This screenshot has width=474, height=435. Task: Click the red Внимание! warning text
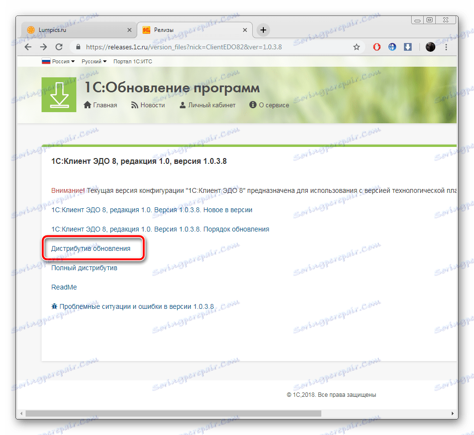pyautogui.click(x=68, y=190)
